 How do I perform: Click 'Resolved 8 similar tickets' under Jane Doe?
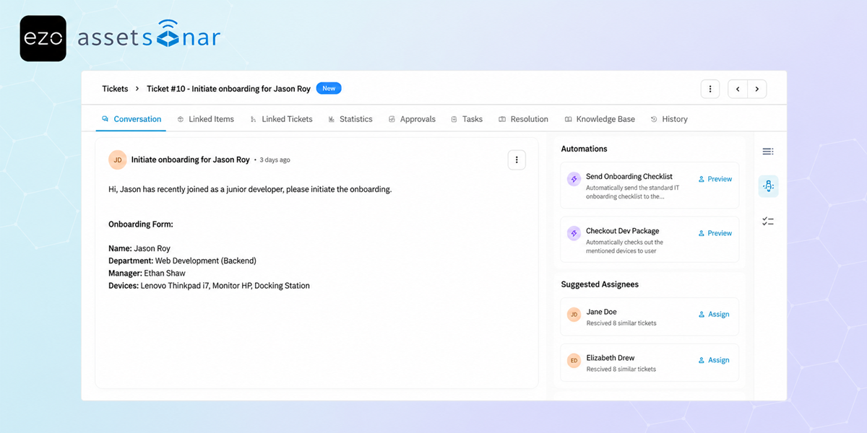[621, 323]
